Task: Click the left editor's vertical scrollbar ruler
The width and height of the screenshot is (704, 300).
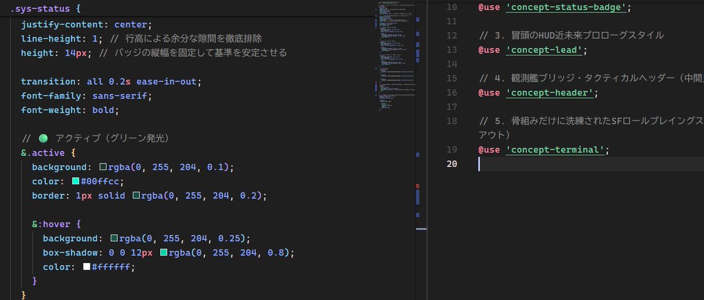Action: tap(417, 150)
